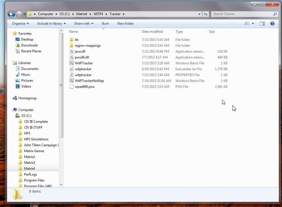Screen dimensions: 282x207
Task: Click WITP4 in the address breadcrumb
Action: [98, 14]
